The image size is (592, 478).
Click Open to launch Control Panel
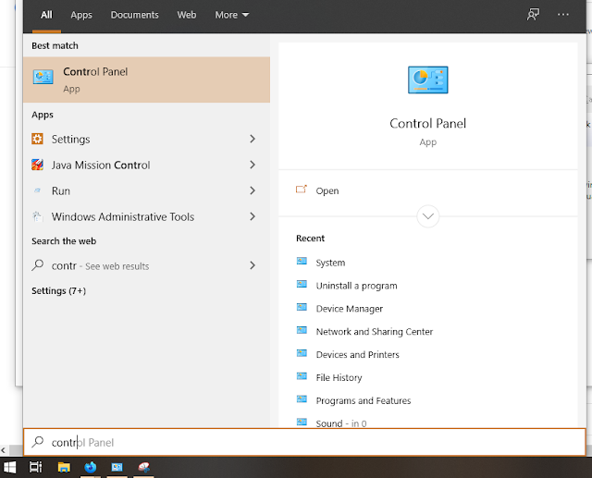[327, 190]
